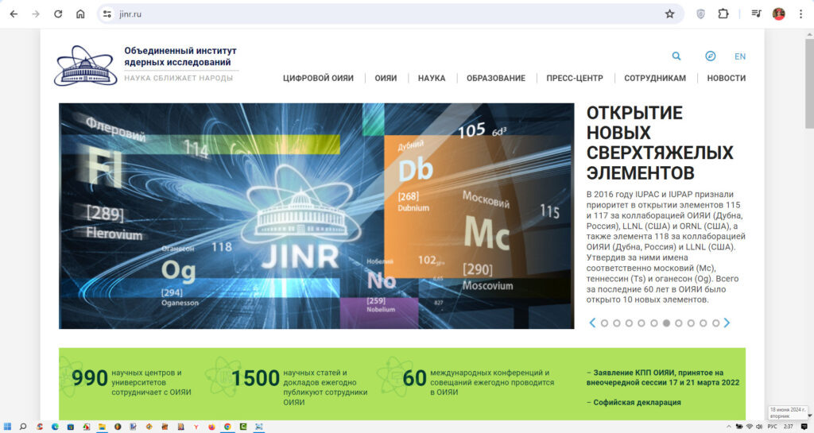
Task: Show previous slide with left chevron
Action: [591, 323]
